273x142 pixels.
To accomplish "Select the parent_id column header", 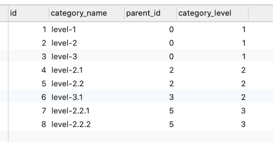I will [x=150, y=13].
